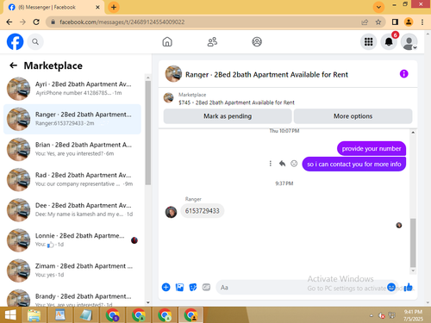Open conversation info purple icon

click(x=403, y=74)
